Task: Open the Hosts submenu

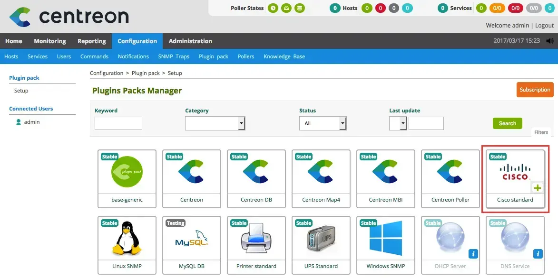Action: [x=11, y=56]
